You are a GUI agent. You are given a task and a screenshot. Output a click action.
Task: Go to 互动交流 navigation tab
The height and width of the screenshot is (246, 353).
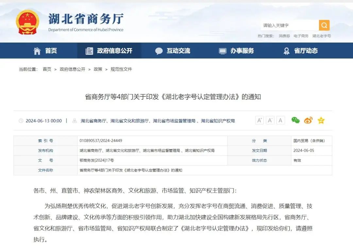coord(173,51)
